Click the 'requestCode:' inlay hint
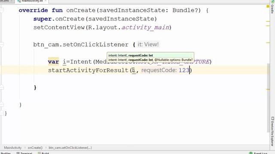This screenshot has height=154, width=275. [159, 70]
